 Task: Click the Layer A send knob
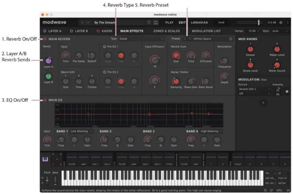[x=48, y=61]
